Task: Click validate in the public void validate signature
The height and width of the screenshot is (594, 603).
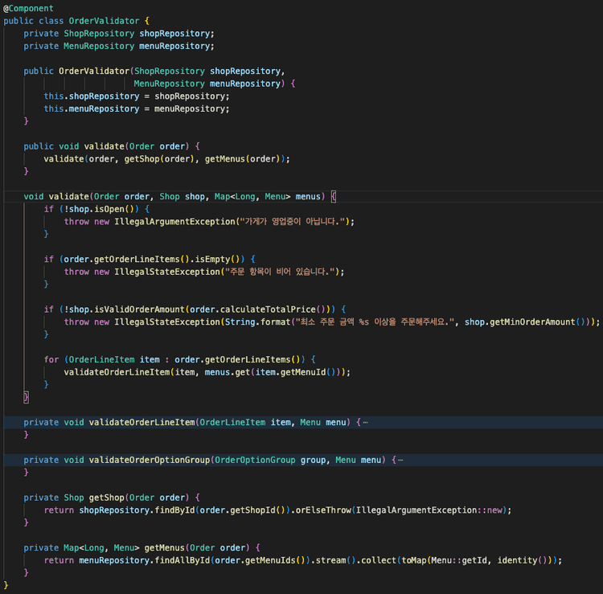Action: (x=104, y=146)
